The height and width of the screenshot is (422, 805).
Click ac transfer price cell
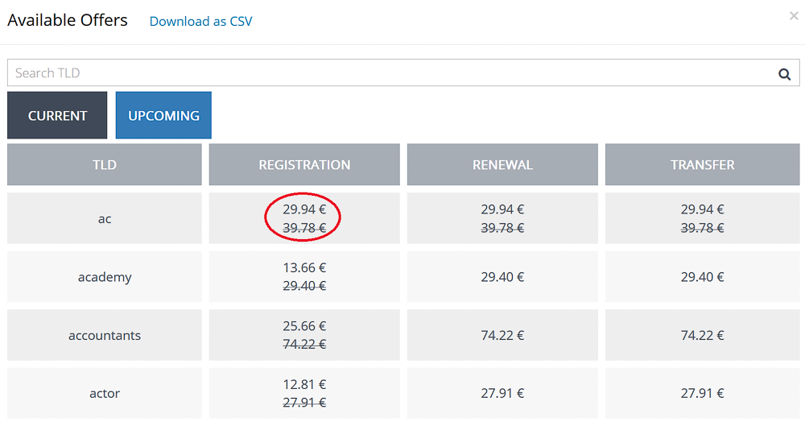coord(702,219)
